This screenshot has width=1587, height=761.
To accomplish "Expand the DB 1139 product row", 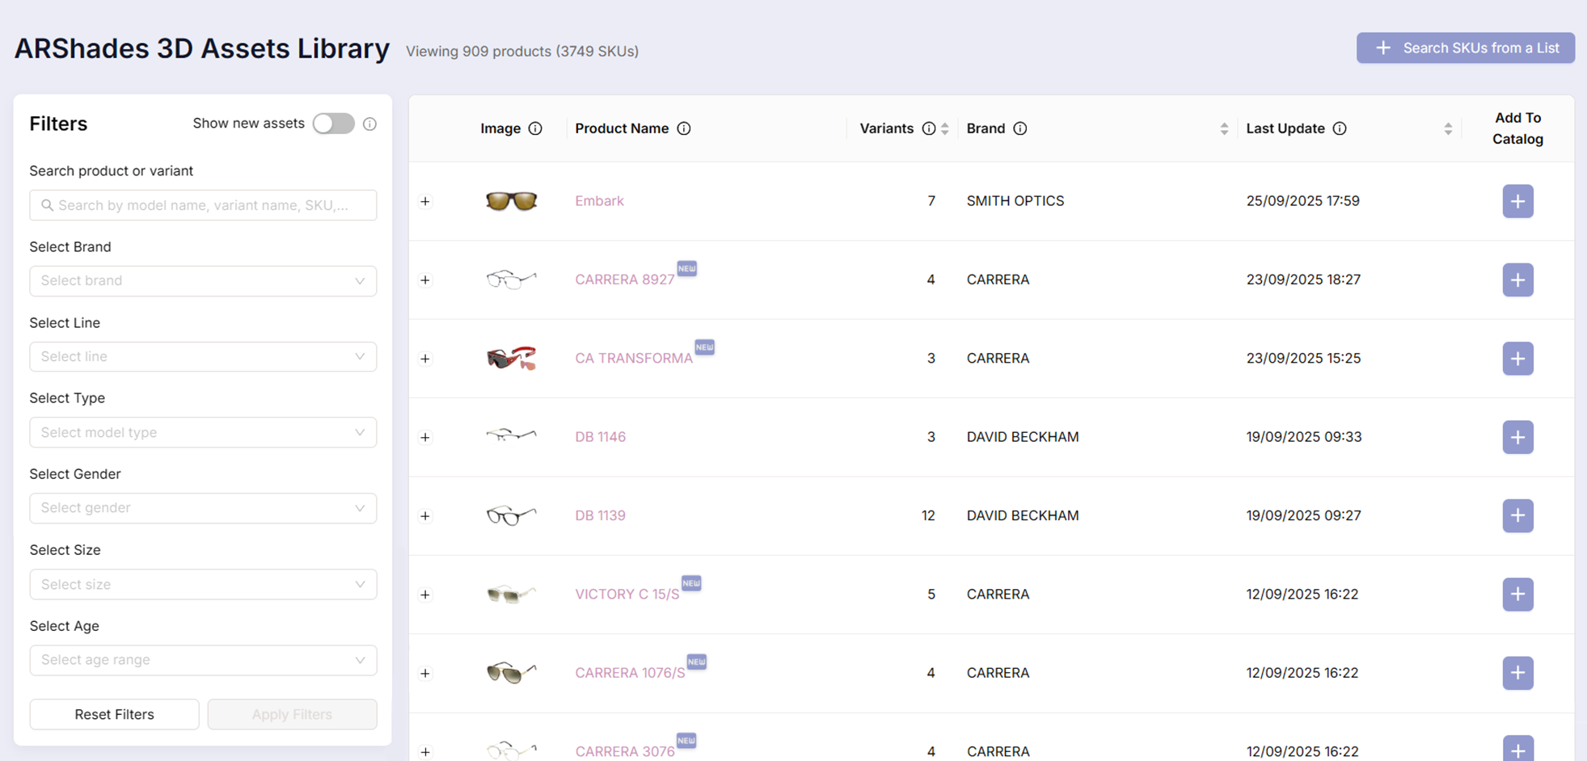I will click(x=425, y=515).
